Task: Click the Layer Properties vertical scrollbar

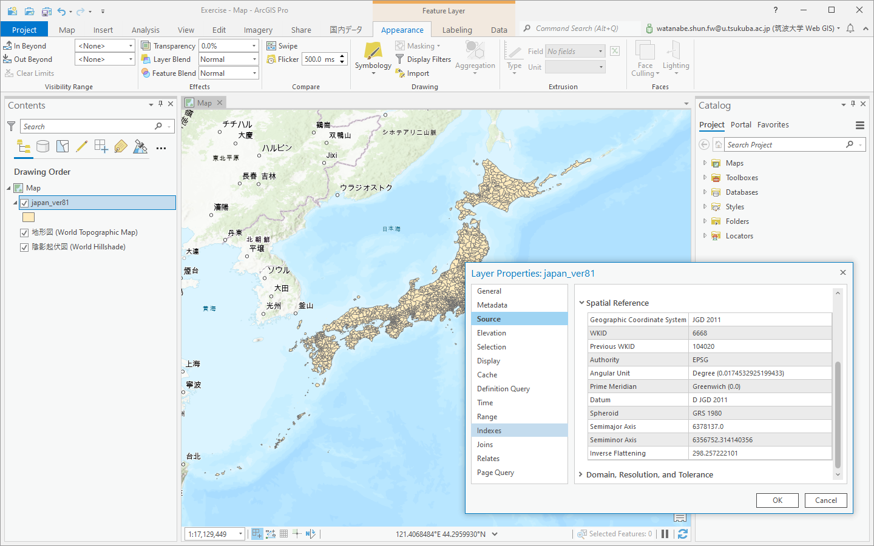Action: point(838,414)
